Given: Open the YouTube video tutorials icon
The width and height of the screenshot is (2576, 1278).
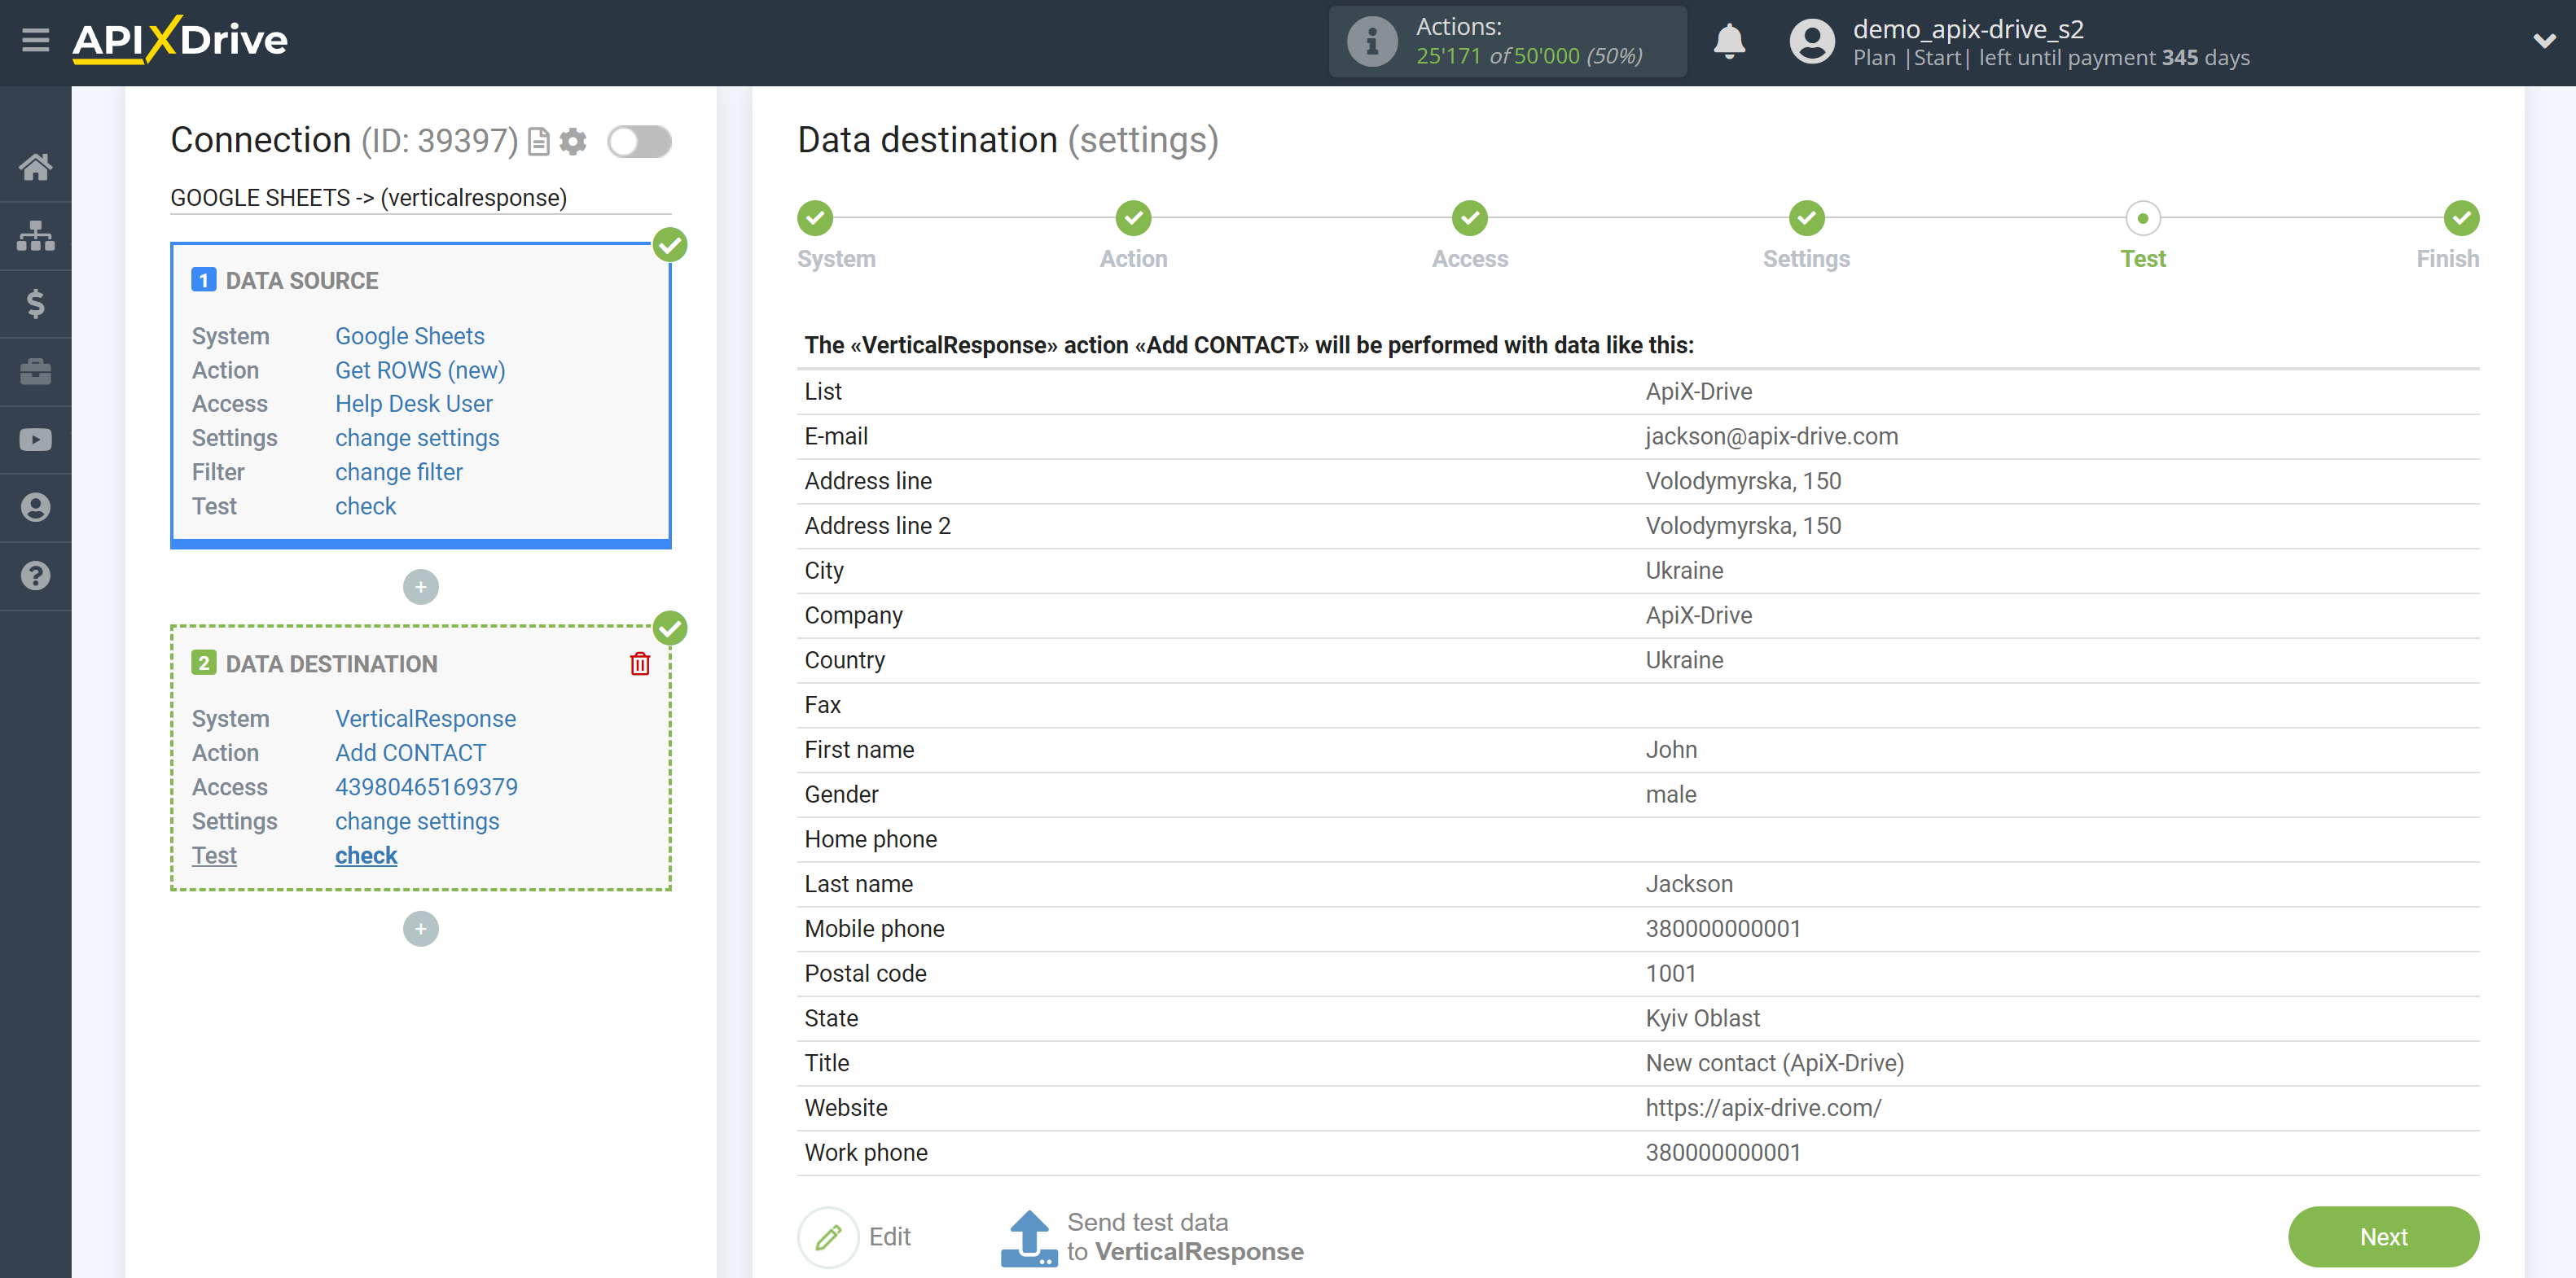Looking at the screenshot, I should coord(36,440).
